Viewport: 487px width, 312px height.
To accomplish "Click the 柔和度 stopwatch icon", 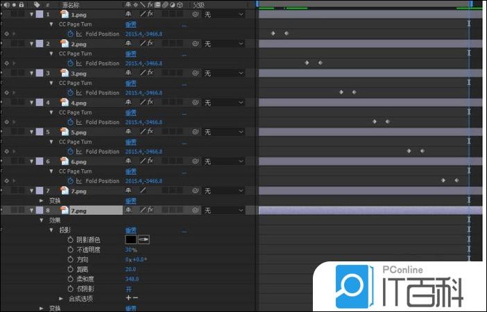I will 70,279.
